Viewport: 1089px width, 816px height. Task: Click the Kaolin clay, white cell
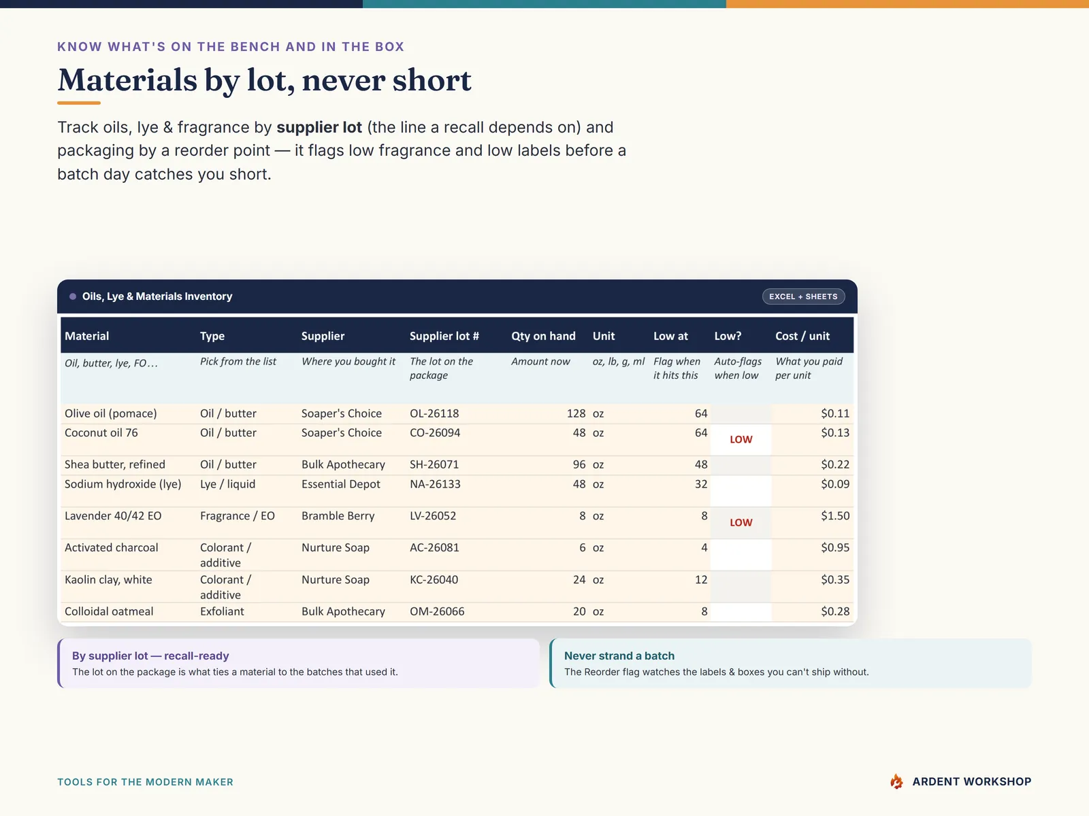(108, 579)
